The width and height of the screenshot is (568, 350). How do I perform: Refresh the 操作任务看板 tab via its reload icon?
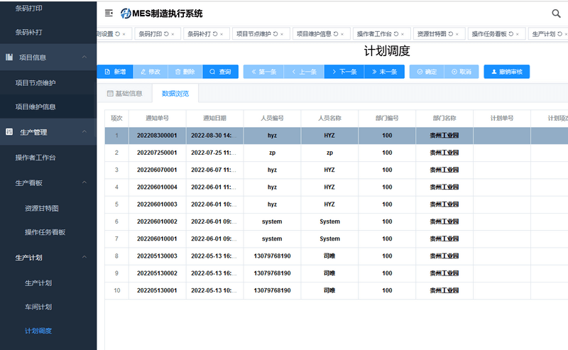[510, 33]
